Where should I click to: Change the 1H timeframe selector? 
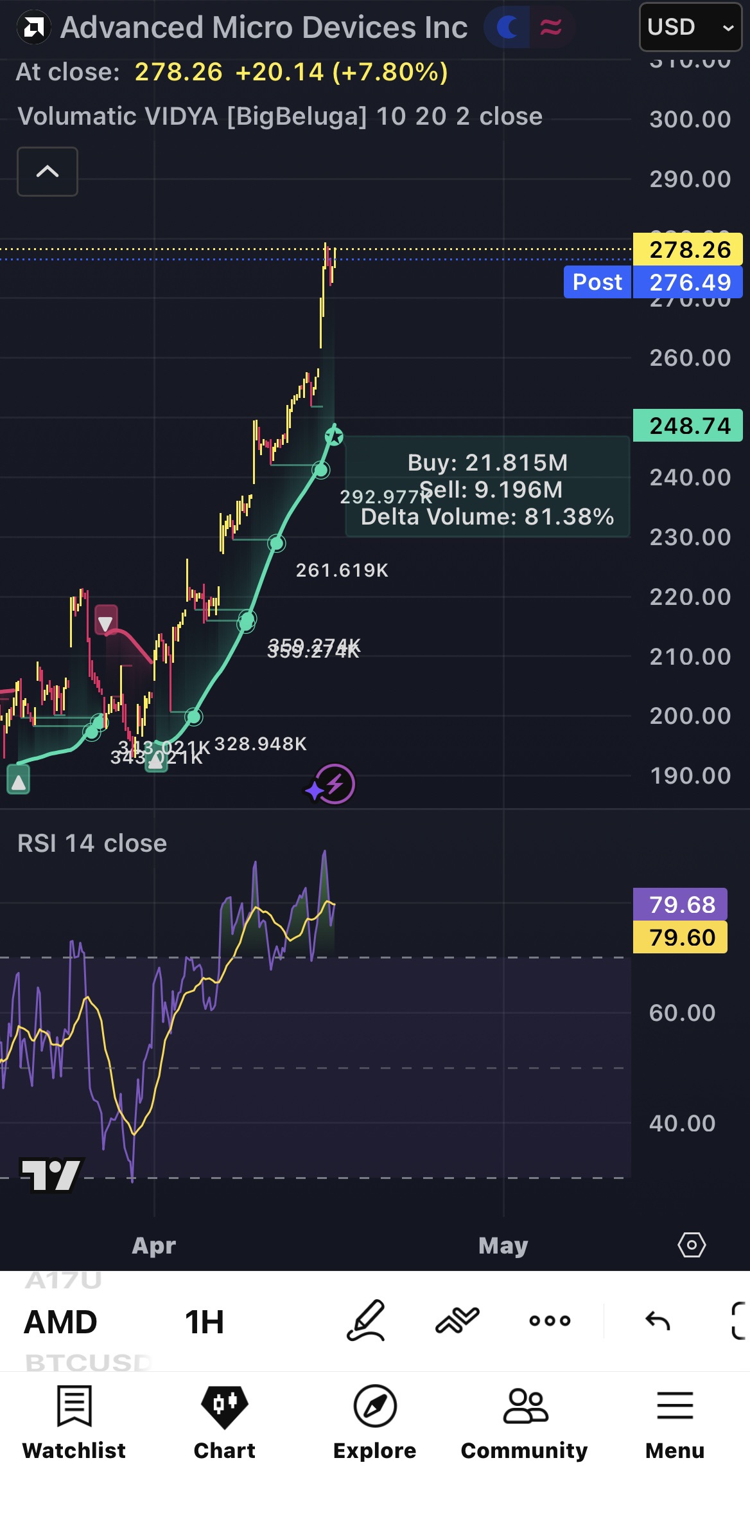(204, 1322)
